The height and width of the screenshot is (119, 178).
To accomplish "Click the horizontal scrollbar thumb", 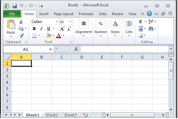I will (x=132, y=115).
